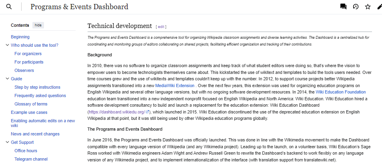Edit the Technical development section

161,27
